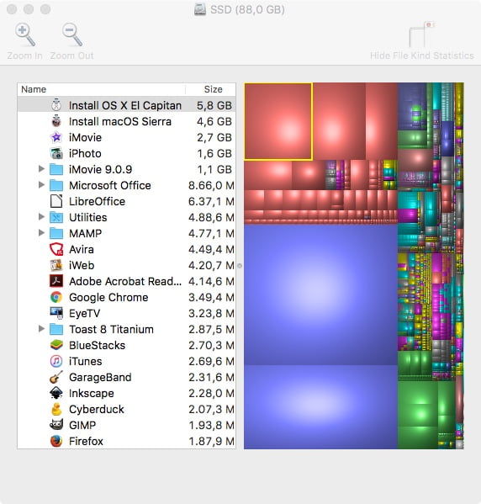Click the Zoom In magnifier icon
481x504 pixels.
tap(25, 34)
